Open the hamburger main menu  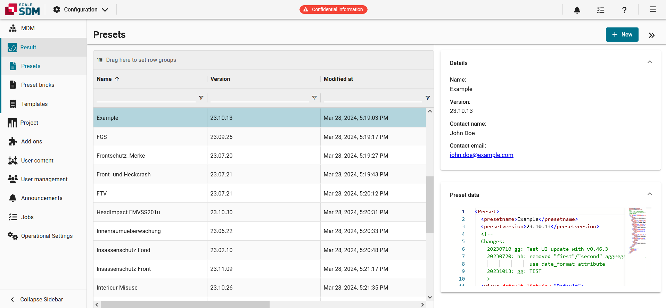coord(653,9)
